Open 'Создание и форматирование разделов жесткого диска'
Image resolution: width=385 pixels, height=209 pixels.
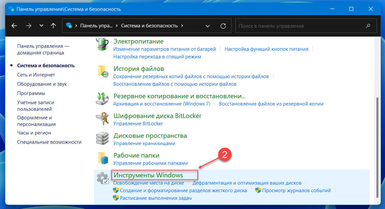183,191
